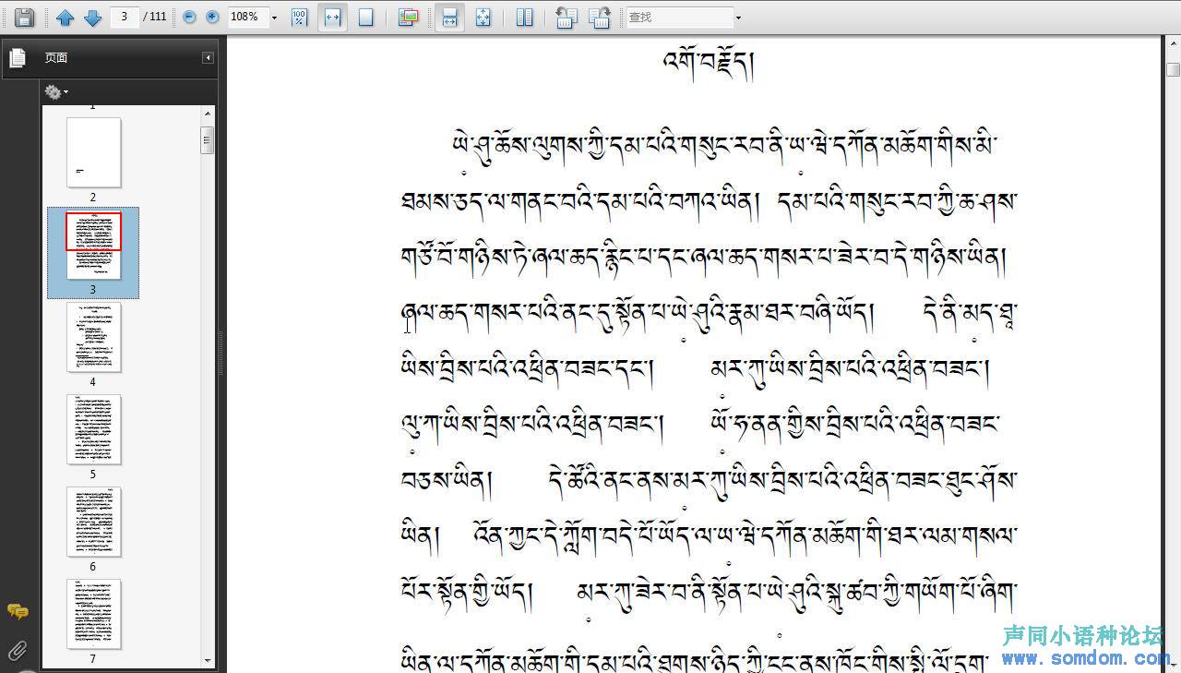
Task: Click the Save file icon
Action: 25,17
